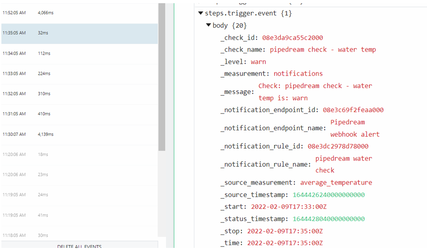Viewport: 427px width, 252px height.
Task: Select the highlighted 11:35:05 AM event
Action: (80, 33)
